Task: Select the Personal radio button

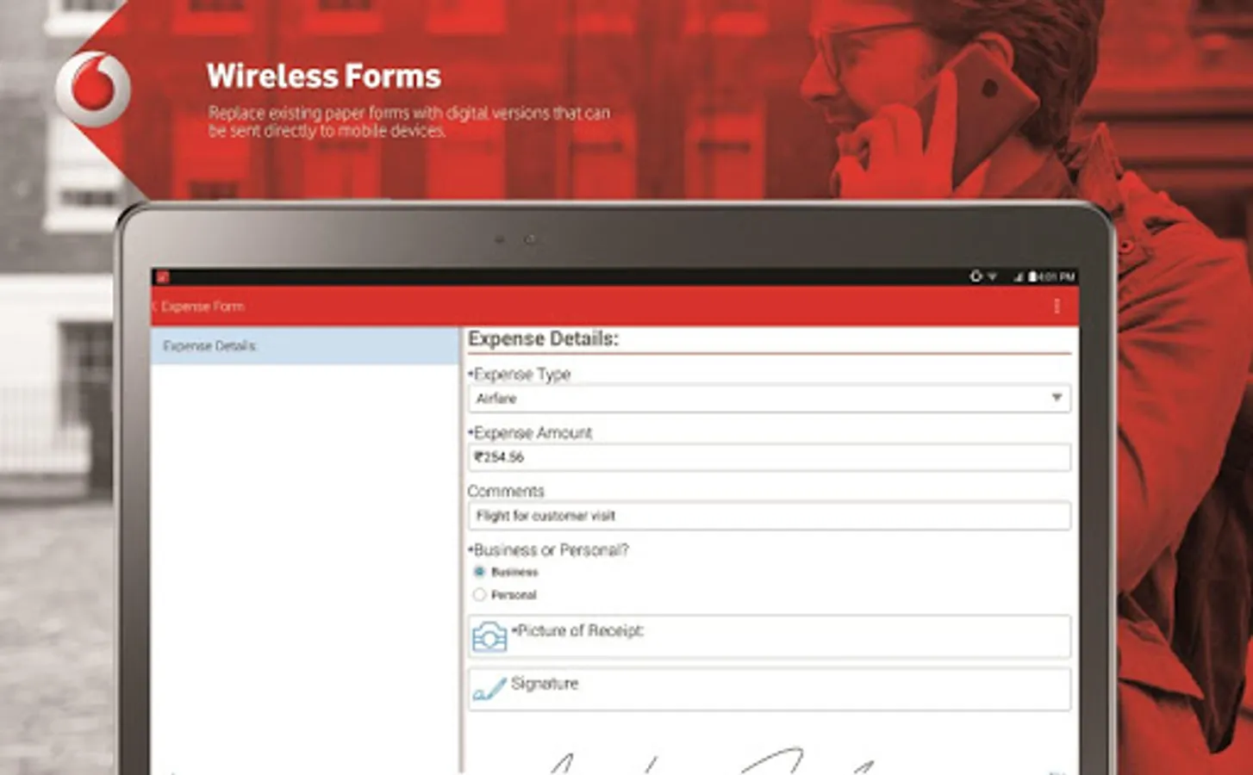Action: (x=479, y=595)
